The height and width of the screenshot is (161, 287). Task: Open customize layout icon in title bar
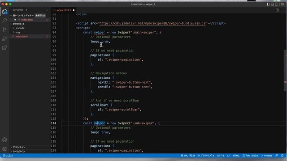(x=283, y=4)
